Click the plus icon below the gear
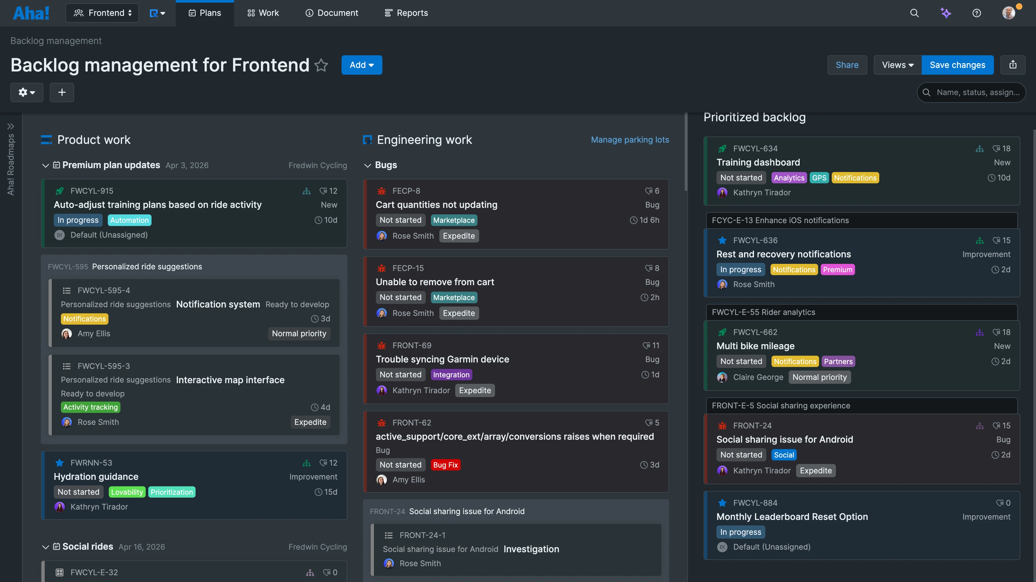 pos(62,92)
